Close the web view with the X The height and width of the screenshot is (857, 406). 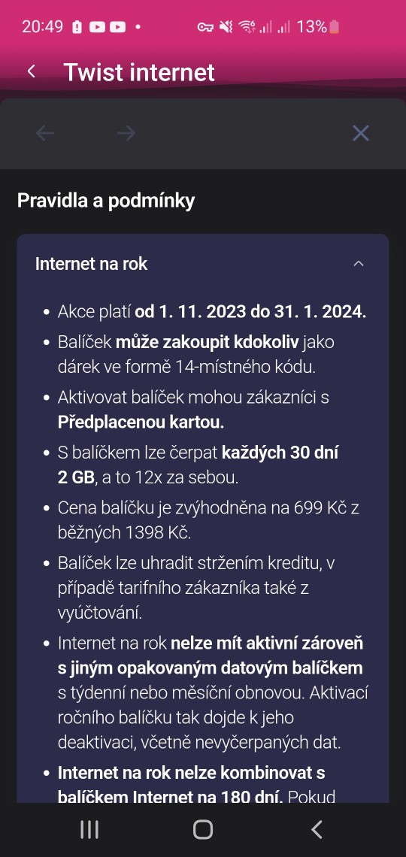[361, 133]
